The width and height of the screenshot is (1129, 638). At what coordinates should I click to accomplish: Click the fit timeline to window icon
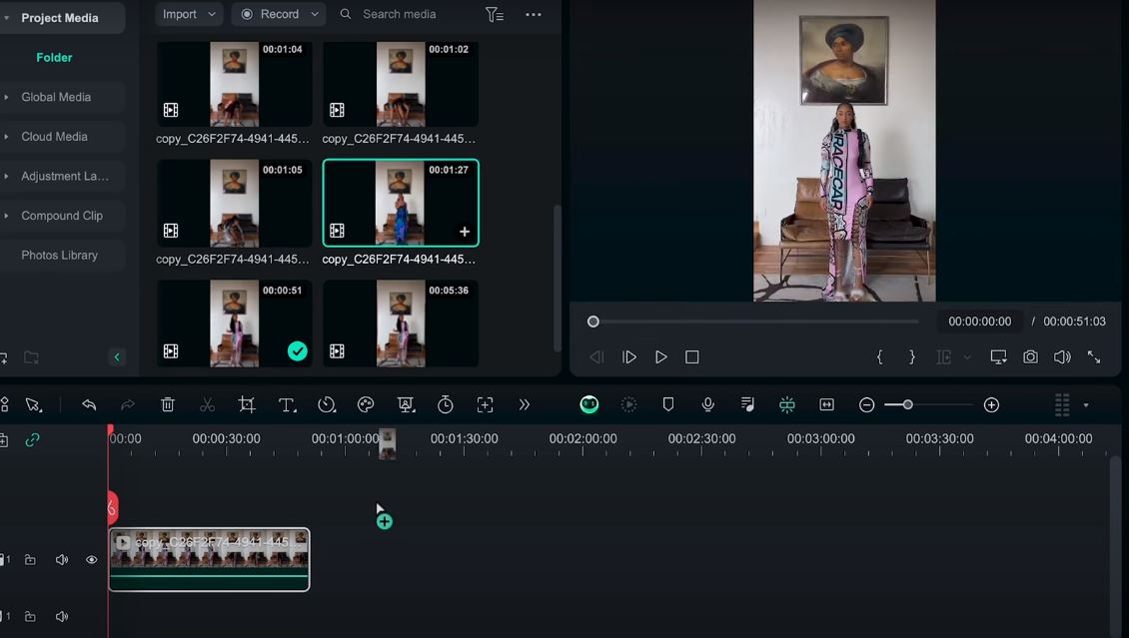[826, 405]
